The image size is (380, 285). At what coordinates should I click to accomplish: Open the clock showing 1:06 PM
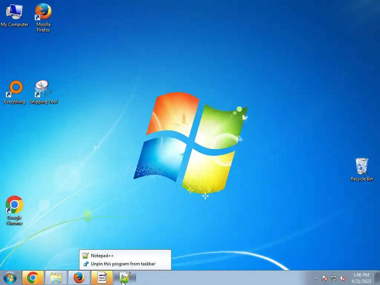click(x=361, y=278)
